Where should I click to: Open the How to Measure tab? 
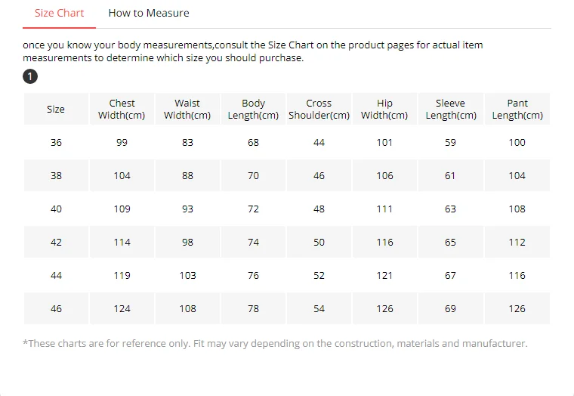tap(148, 13)
